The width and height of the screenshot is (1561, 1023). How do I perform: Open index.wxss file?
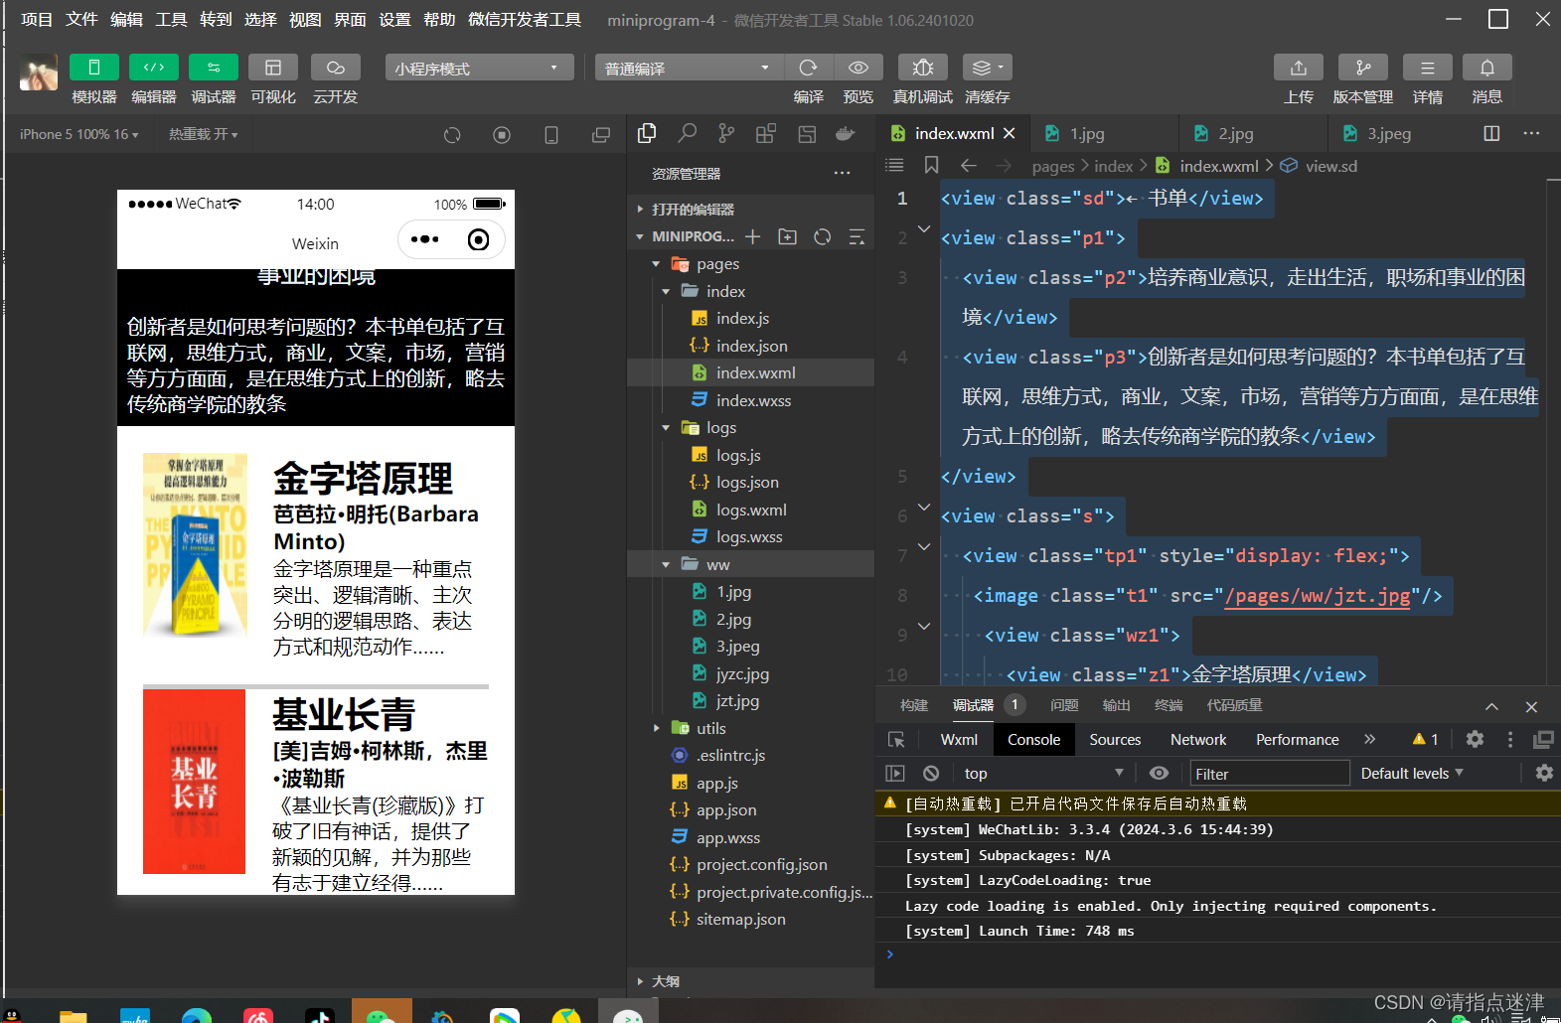coord(751,400)
